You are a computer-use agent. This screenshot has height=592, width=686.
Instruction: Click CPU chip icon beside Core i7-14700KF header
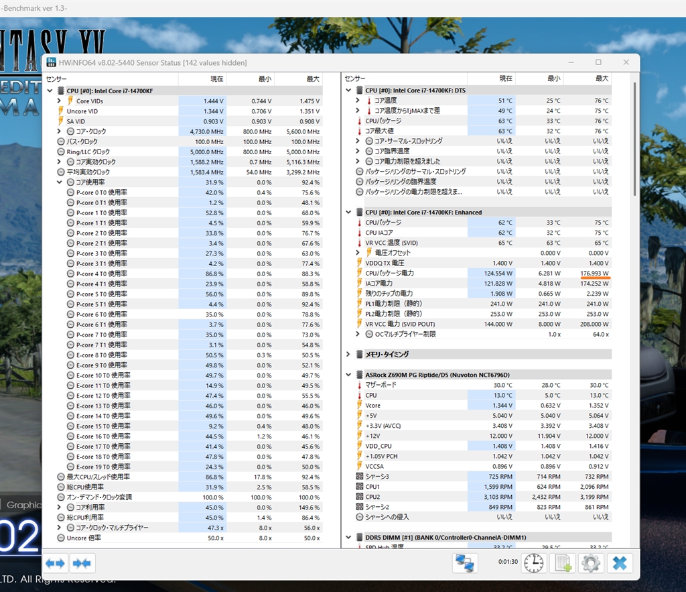tap(61, 91)
